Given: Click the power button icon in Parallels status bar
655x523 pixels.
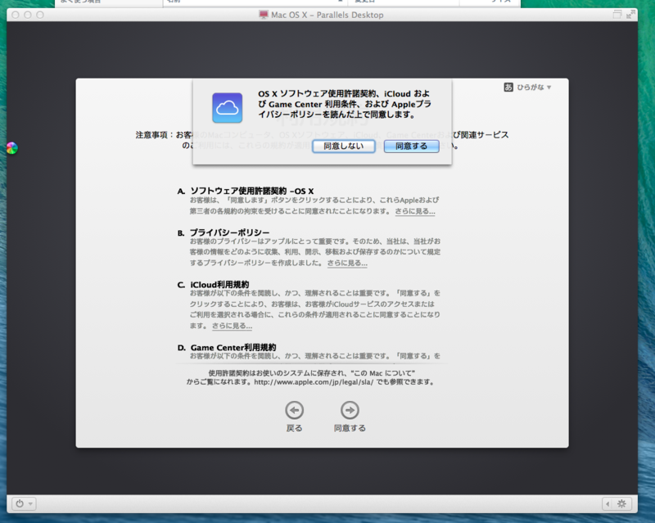Looking at the screenshot, I should [20, 503].
